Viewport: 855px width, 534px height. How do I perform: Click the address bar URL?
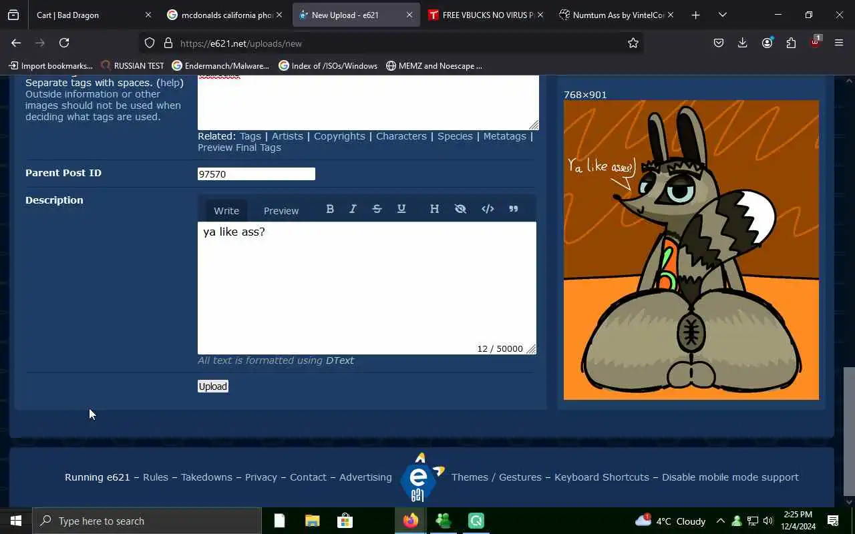click(241, 43)
